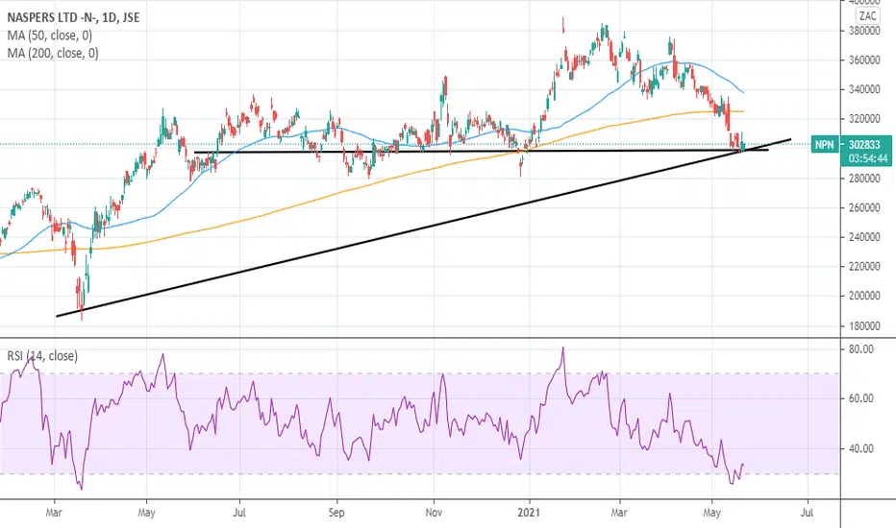Click the 302833 current price label
This screenshot has height=528, width=896.
[x=864, y=144]
